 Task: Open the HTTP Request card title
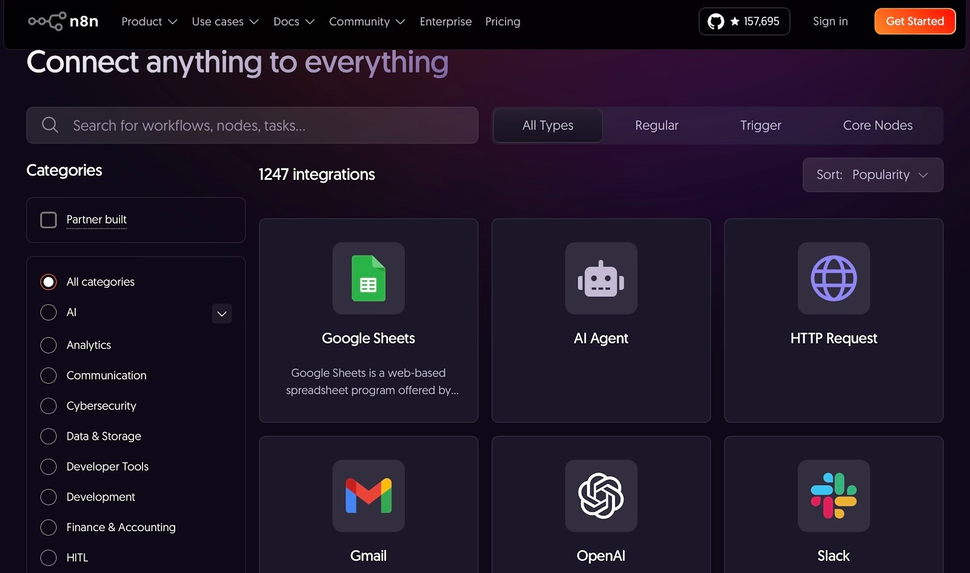tap(834, 339)
